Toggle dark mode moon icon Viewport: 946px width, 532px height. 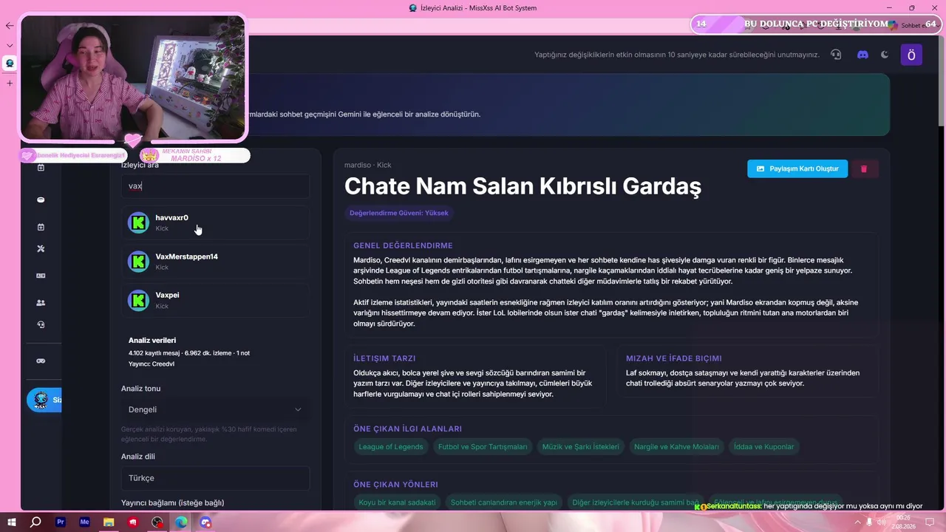point(885,55)
